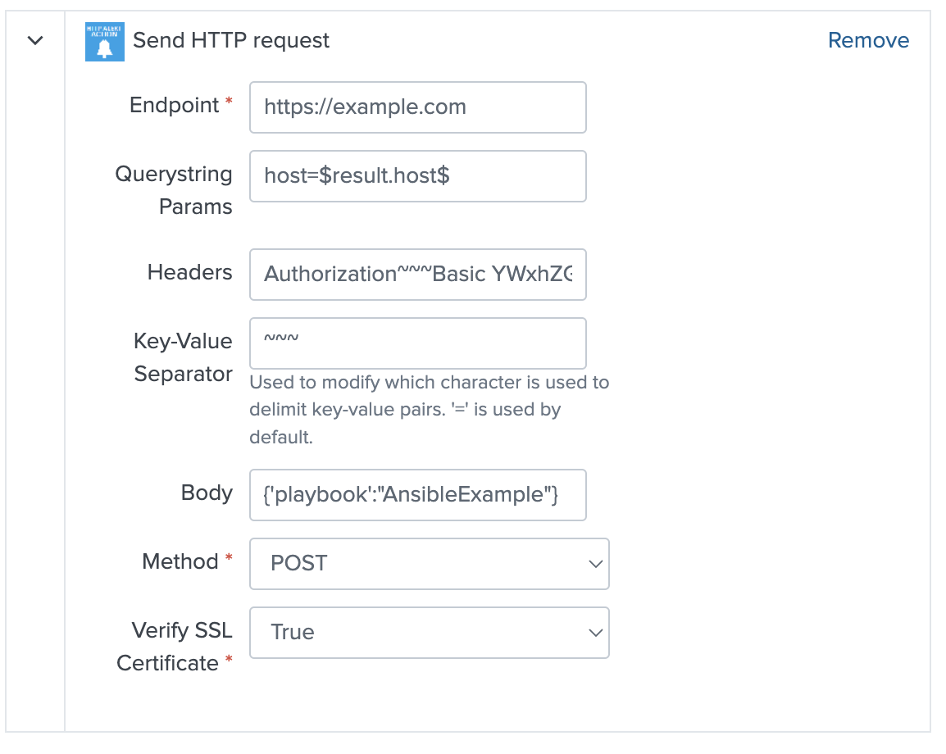Click the Method dropdown chevron arrow

[595, 564]
